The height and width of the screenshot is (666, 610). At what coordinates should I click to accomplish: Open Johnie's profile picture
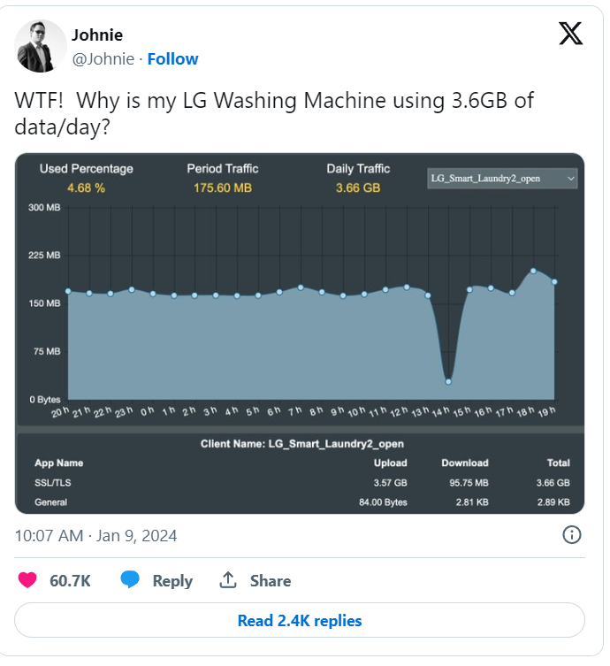coord(42,46)
